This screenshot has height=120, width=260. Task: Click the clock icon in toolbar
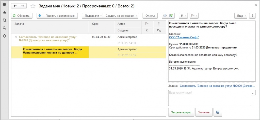(x=165, y=16)
